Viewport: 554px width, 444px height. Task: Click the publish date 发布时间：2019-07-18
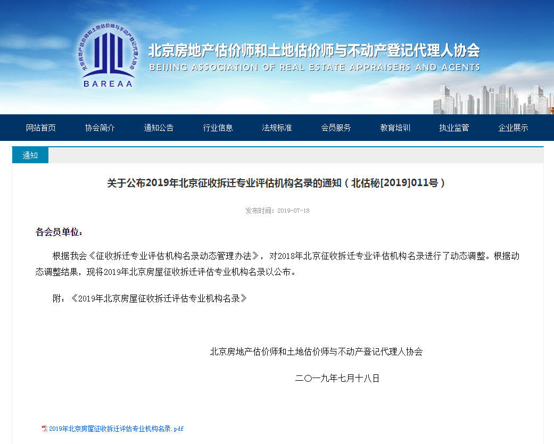[x=277, y=211]
